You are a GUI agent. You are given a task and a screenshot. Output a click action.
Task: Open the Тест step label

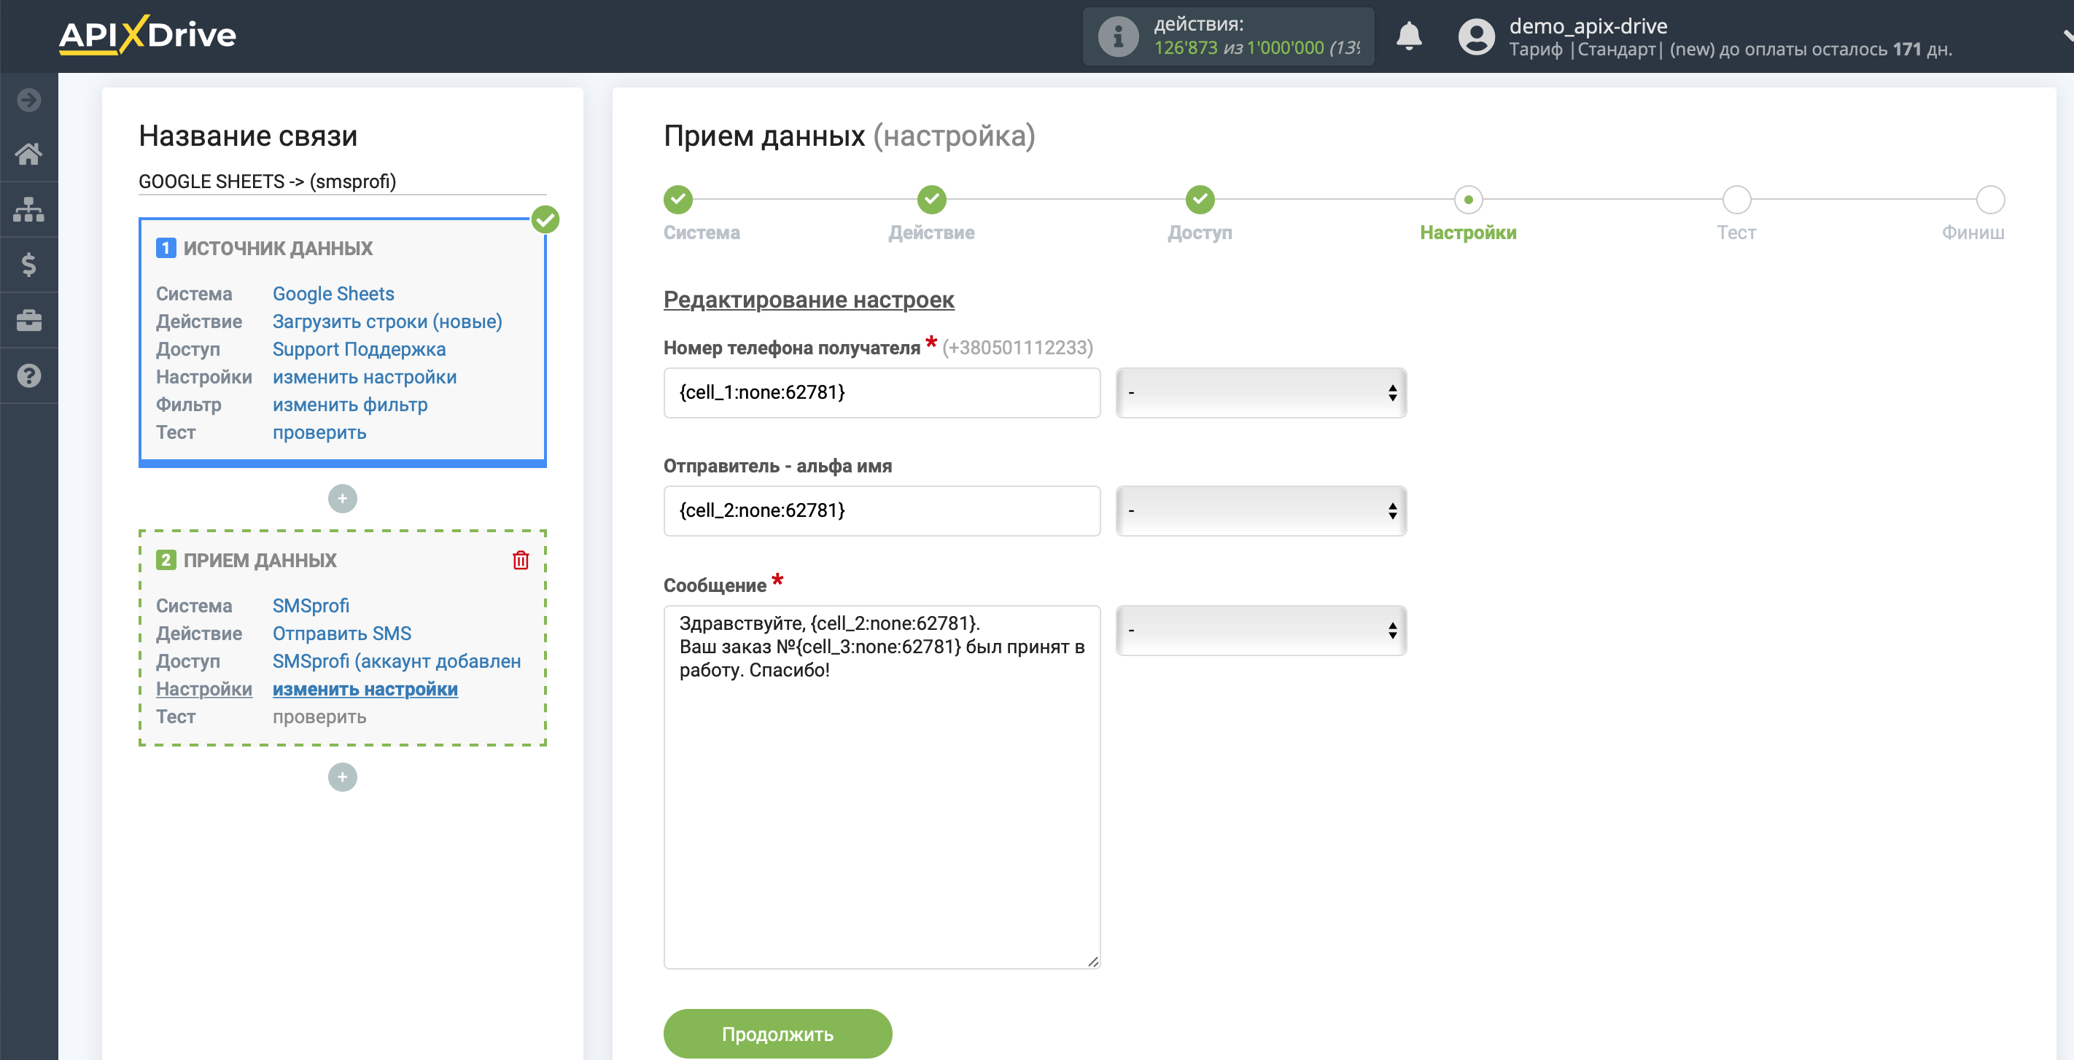[x=1736, y=233]
